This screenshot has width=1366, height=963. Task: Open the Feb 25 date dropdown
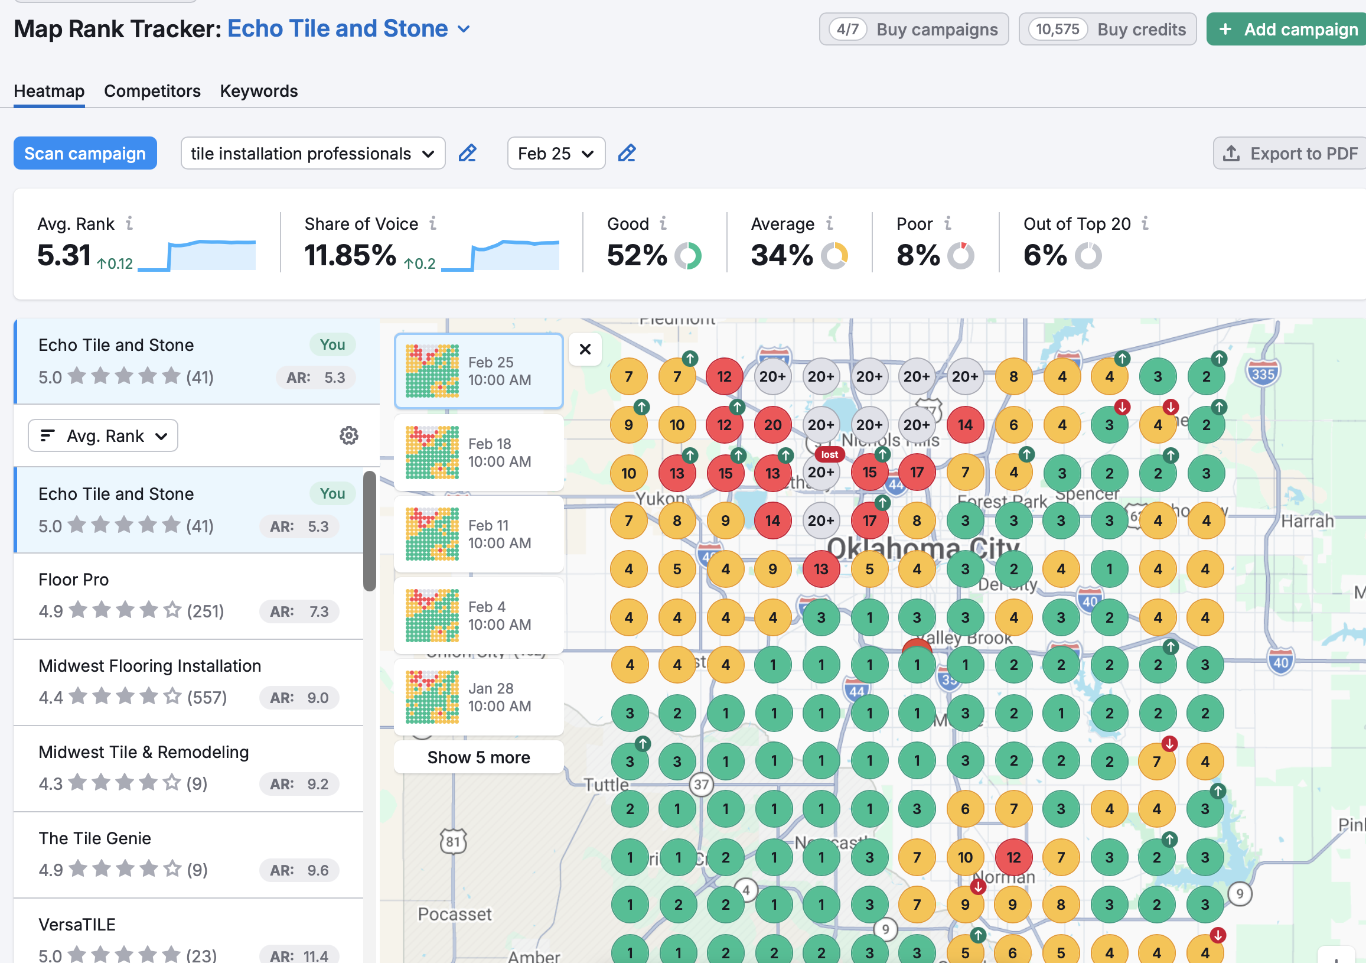tap(555, 153)
